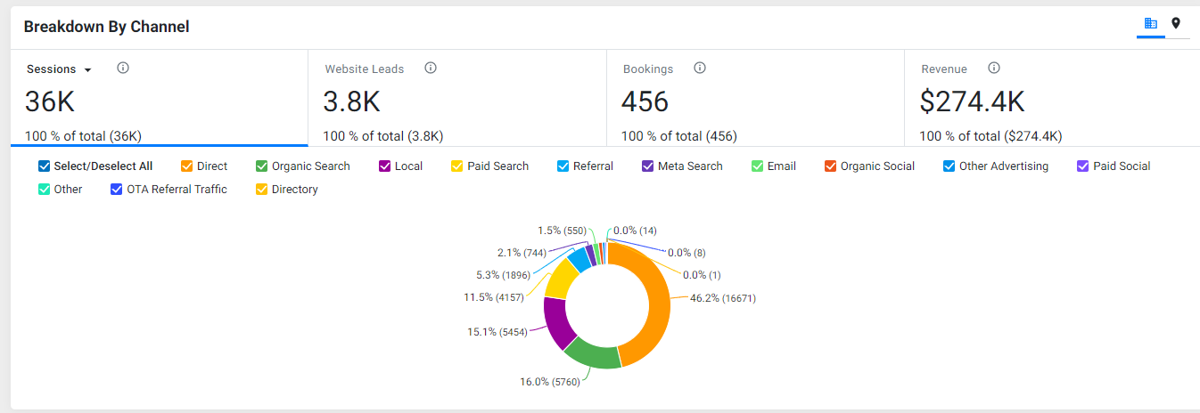The image size is (1200, 413).
Task: Click the 11.5% (4157) chart label
Action: click(495, 296)
